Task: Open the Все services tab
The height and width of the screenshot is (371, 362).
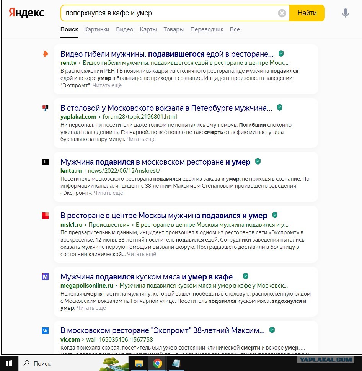Action: point(235,29)
